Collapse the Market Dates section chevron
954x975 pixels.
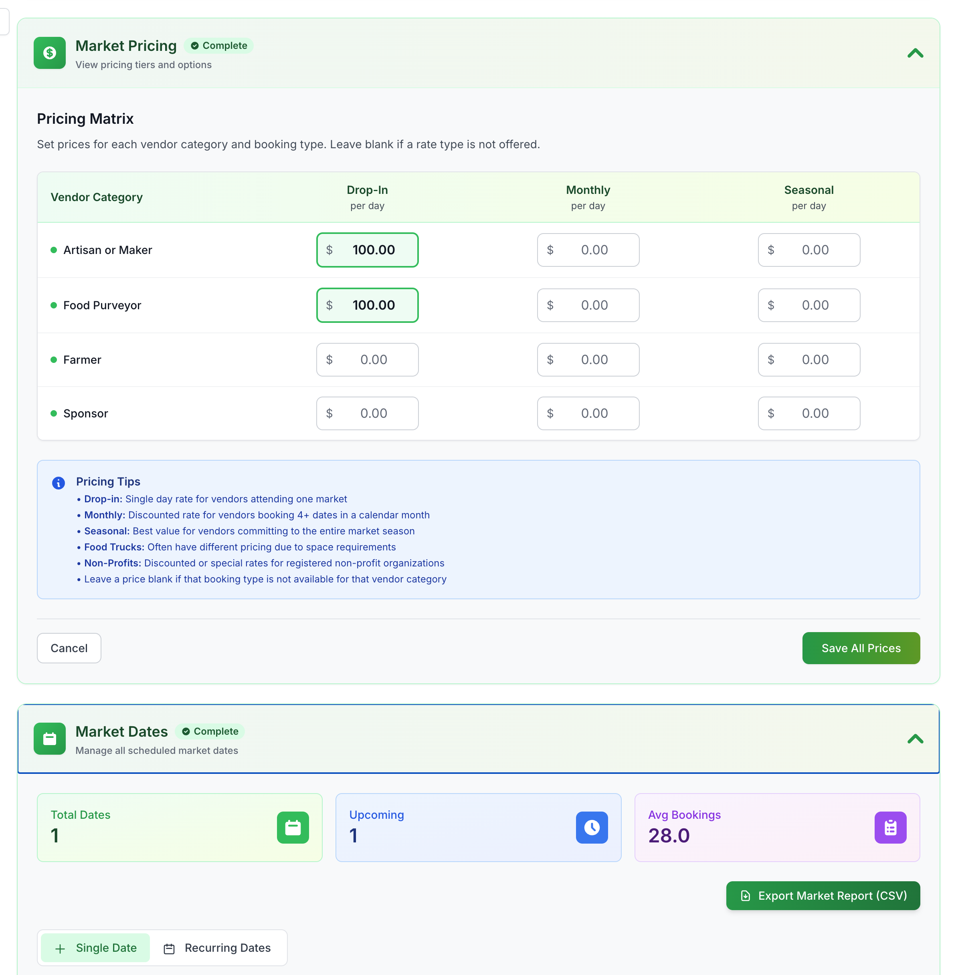click(x=915, y=739)
